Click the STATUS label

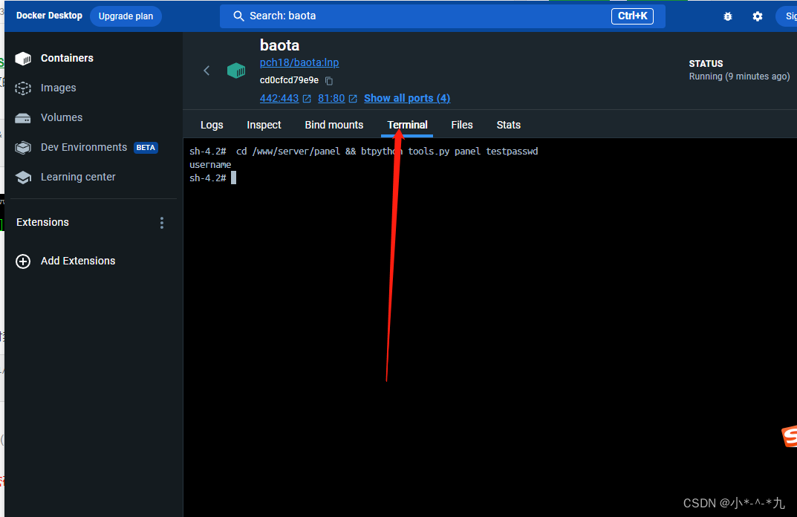point(706,64)
